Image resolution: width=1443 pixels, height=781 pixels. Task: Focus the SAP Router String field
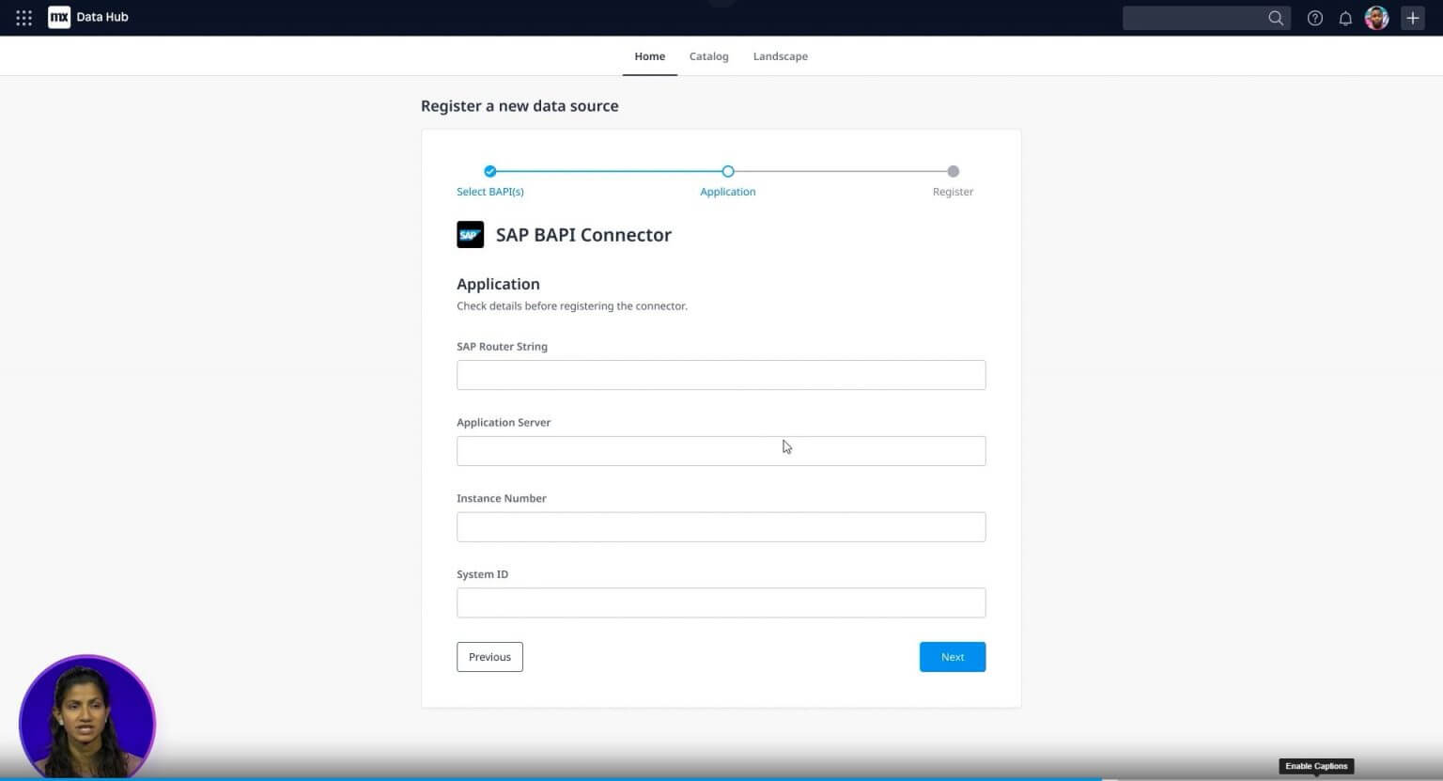pyautogui.click(x=721, y=375)
